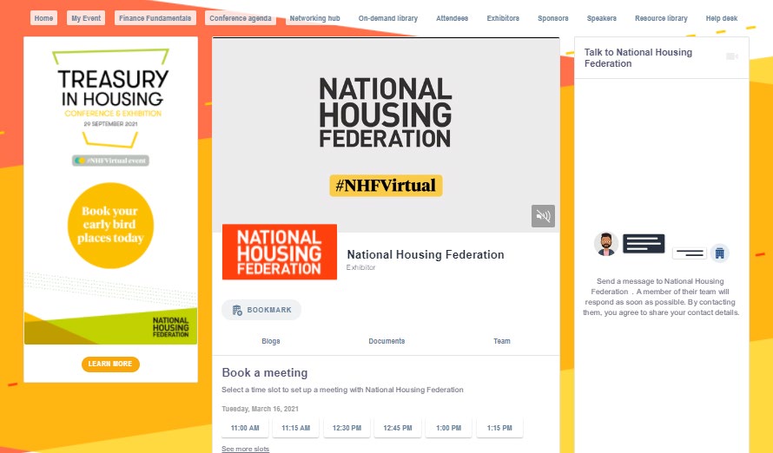The image size is (773, 453).
Task: Select the 11:00 AM meeting slot
Action: pos(245,428)
